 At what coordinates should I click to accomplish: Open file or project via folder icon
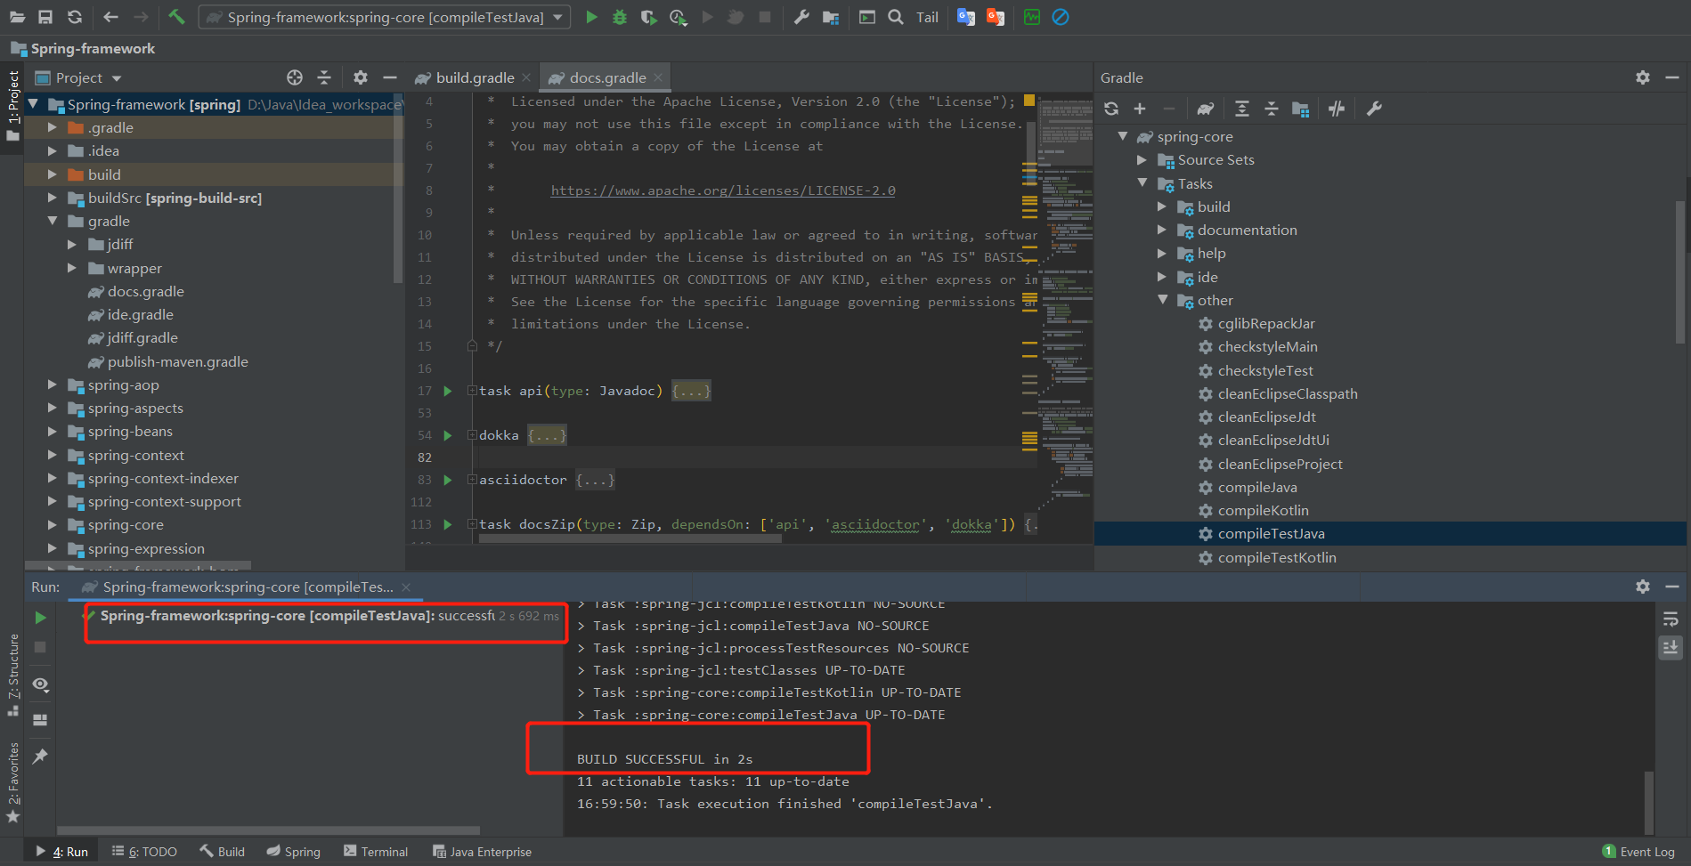17,17
